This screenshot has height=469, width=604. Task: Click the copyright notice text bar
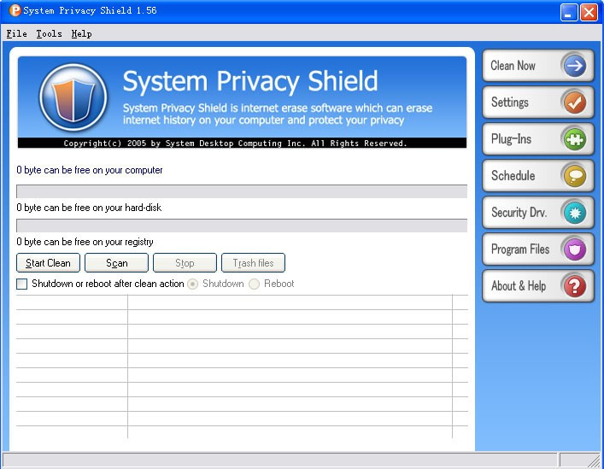[x=242, y=144]
